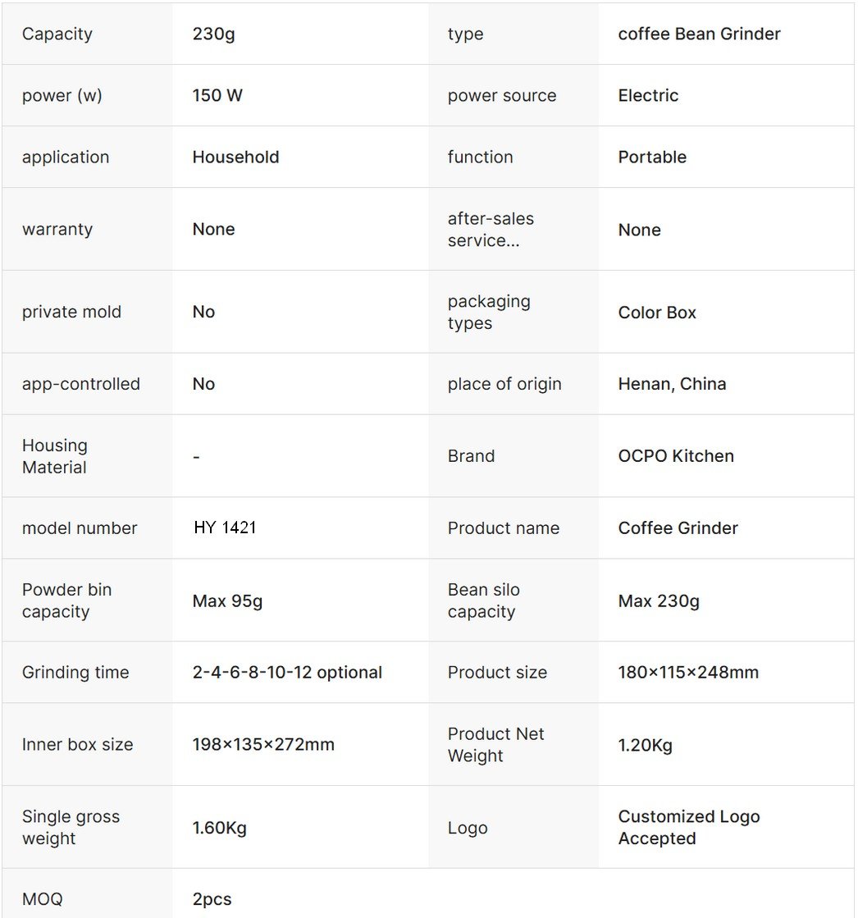The image size is (858, 918).
Task: Click the "2-4-6-8-10-12 optional" grinding time
Action: [287, 673]
